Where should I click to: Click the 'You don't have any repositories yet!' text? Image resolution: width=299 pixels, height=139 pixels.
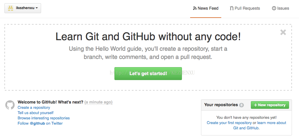[246, 118]
